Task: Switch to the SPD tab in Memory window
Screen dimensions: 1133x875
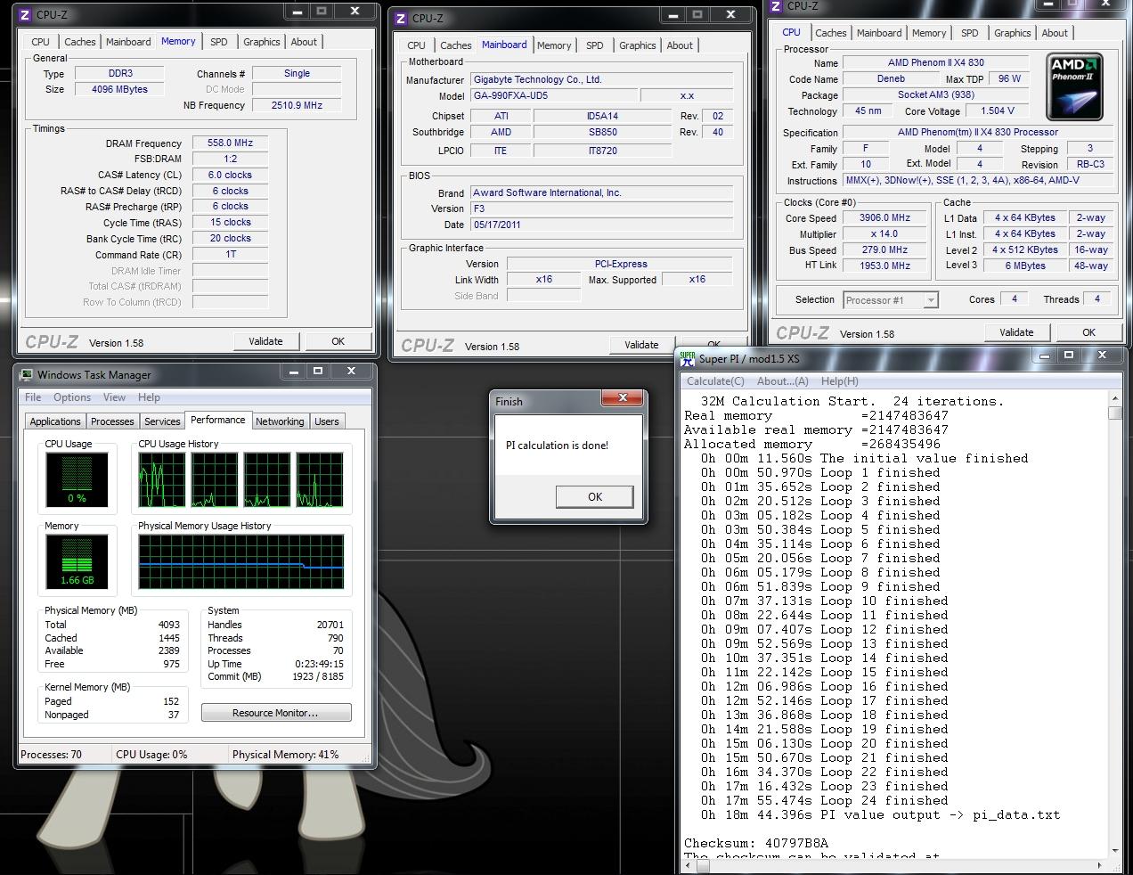Action: tap(218, 42)
